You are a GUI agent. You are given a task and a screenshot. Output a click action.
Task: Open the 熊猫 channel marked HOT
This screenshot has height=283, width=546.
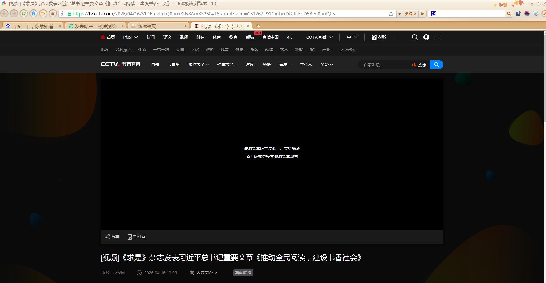pos(250,37)
